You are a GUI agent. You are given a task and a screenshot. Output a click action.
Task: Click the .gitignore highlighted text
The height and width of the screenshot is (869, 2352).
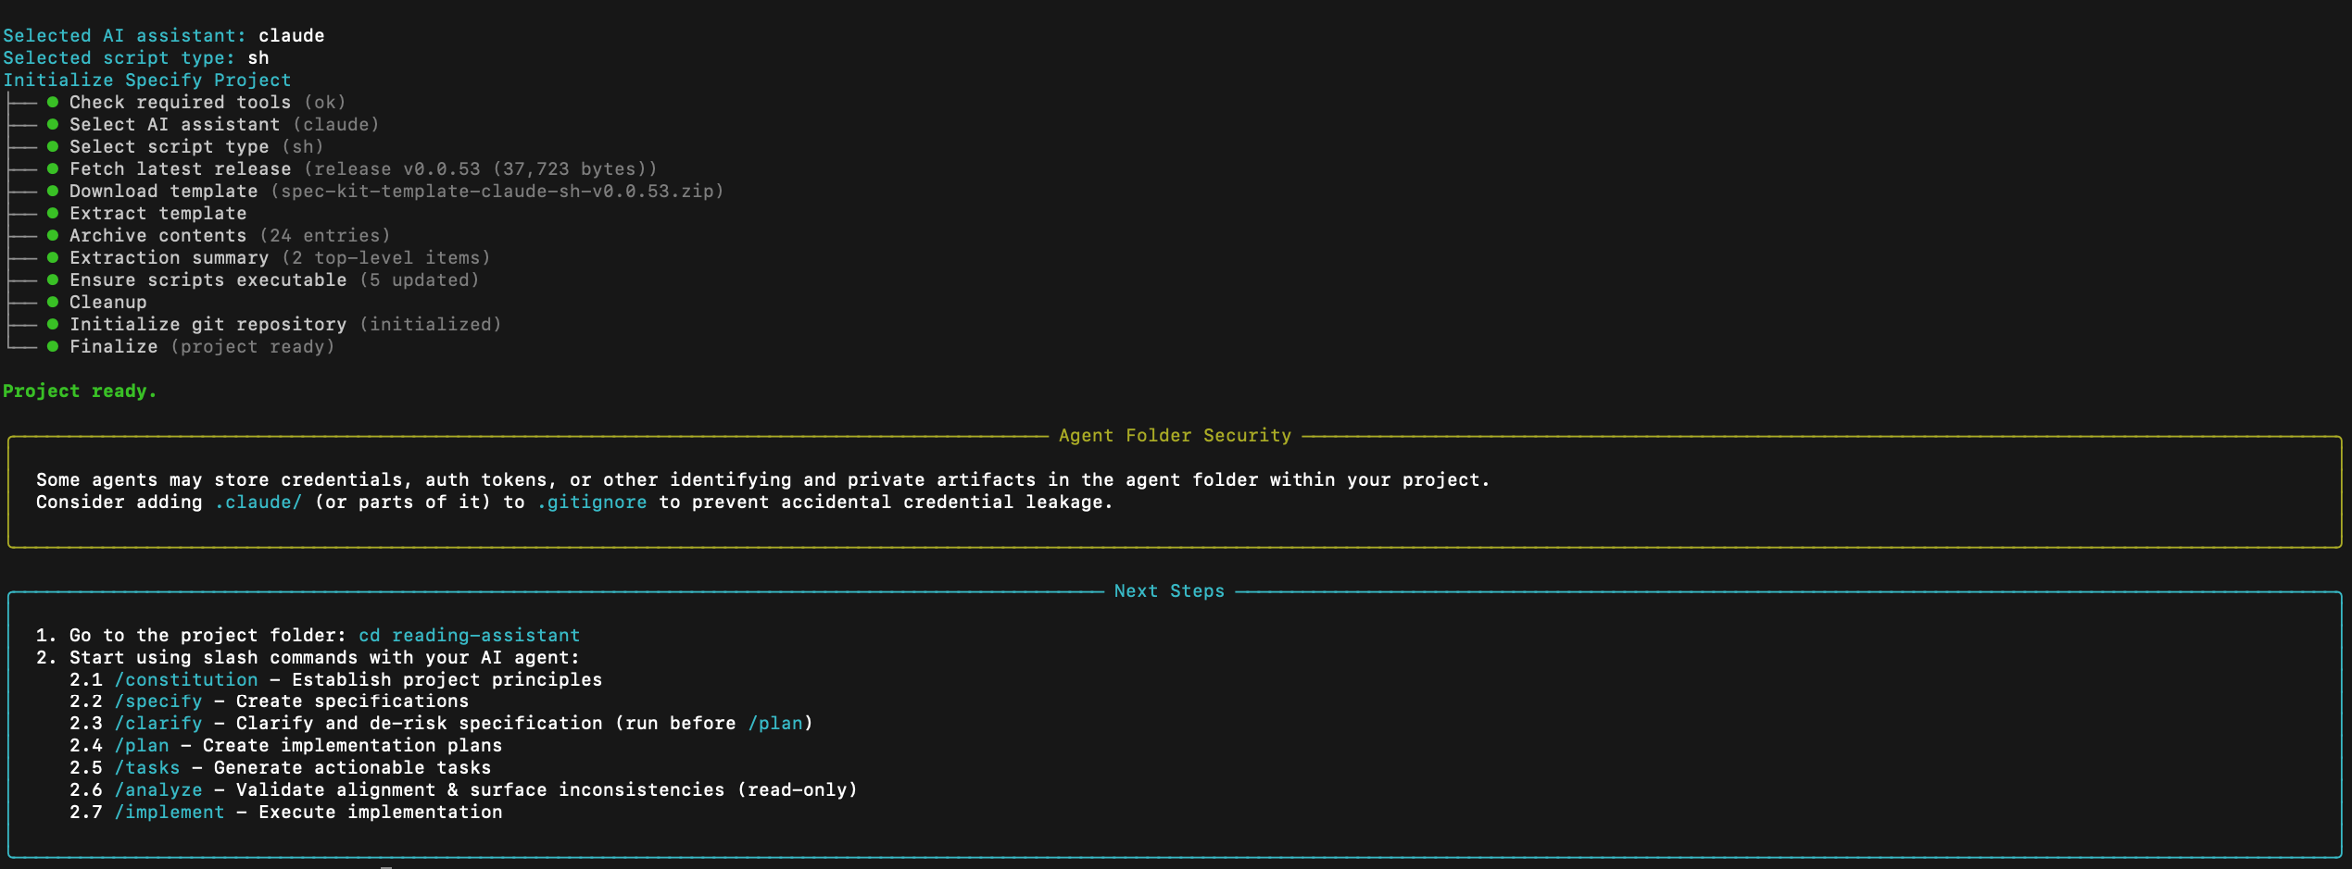pyautogui.click(x=592, y=502)
